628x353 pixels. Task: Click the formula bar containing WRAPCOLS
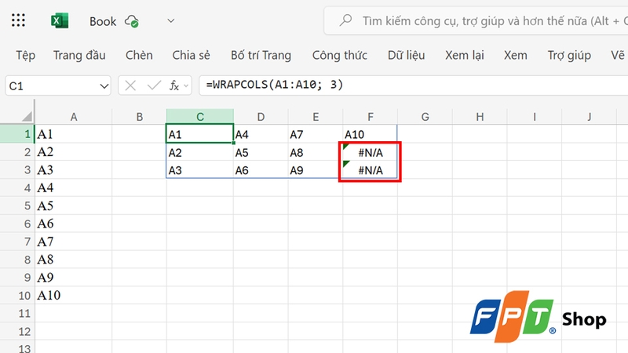(408, 85)
